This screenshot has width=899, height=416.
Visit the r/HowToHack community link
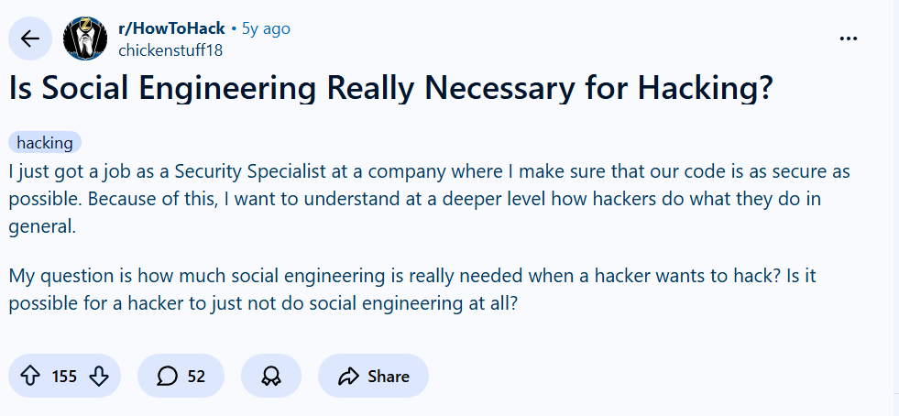pos(171,28)
